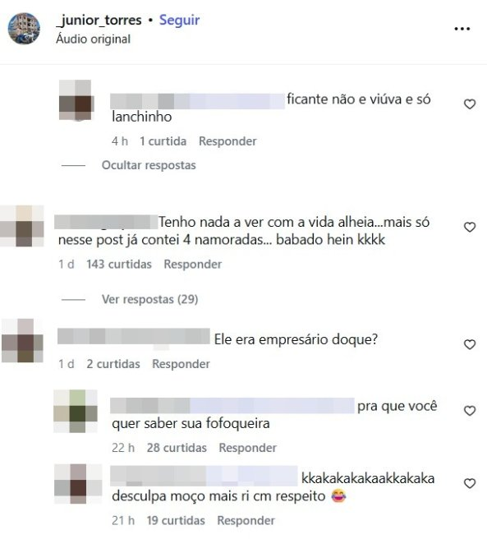View the 143 curtidas likes list
This screenshot has width=487, height=539.
click(x=119, y=265)
